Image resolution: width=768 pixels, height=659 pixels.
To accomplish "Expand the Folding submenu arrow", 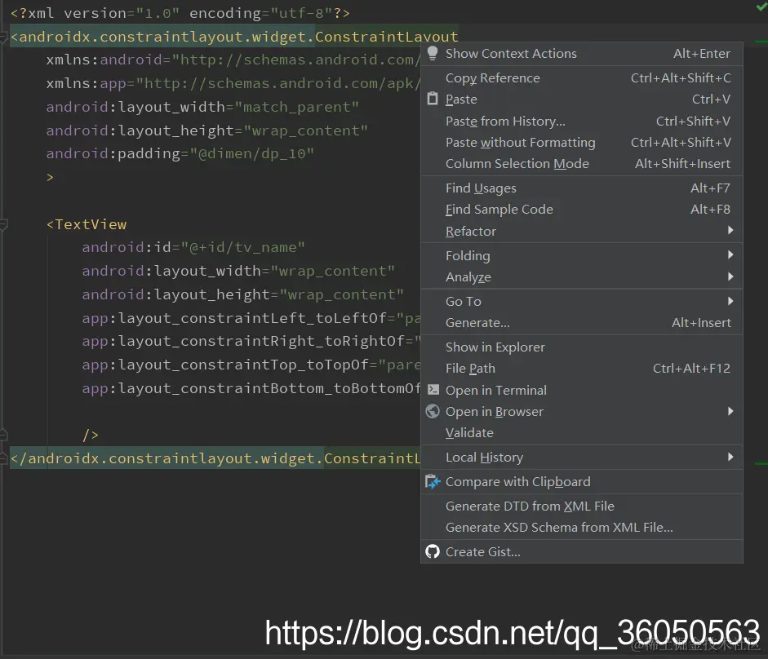I will coord(730,254).
